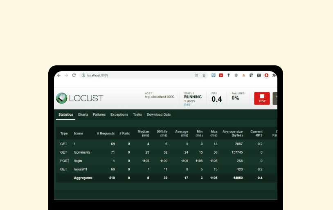333x210 pixels.
Task: Click the POST type cell
Action: point(65,161)
